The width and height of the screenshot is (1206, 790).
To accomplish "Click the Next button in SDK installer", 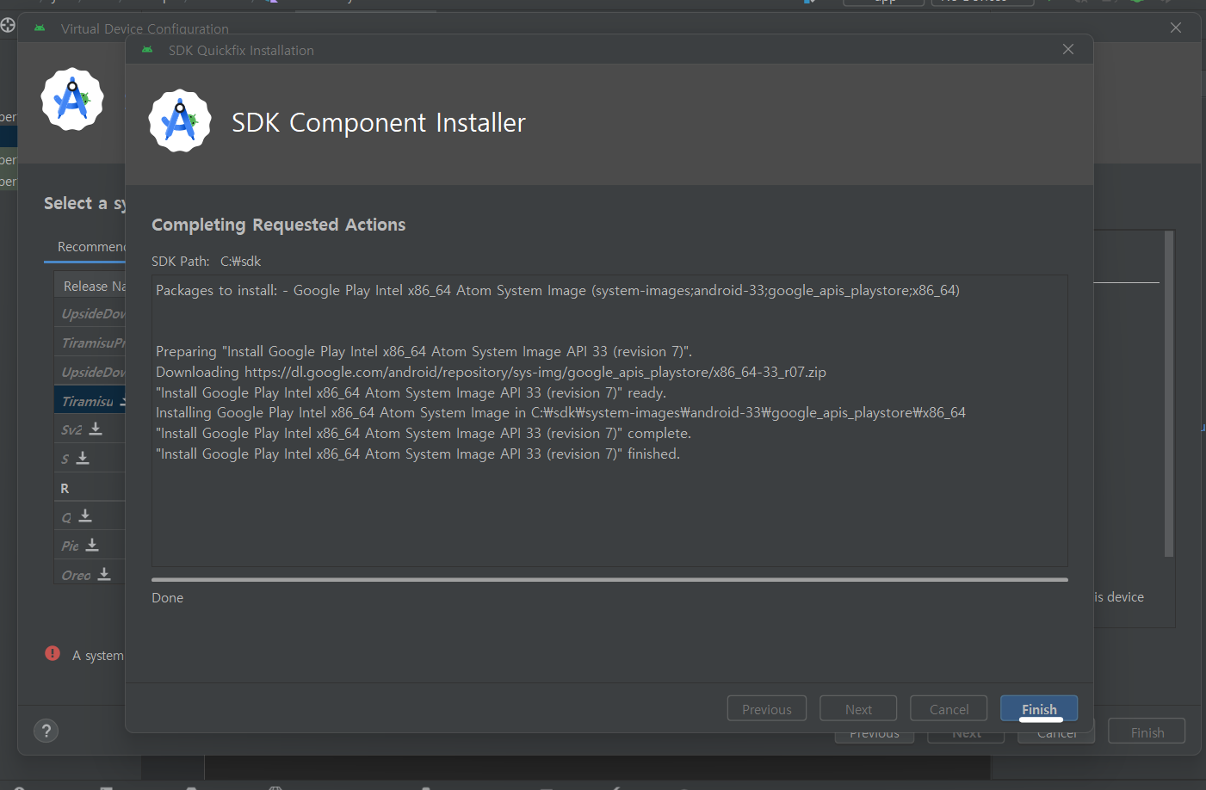I will [x=858, y=708].
